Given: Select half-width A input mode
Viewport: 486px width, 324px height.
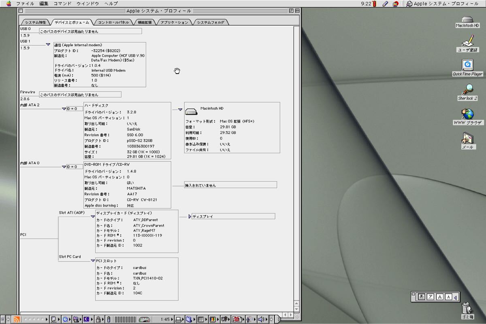Looking at the screenshot, I should pos(448,297).
